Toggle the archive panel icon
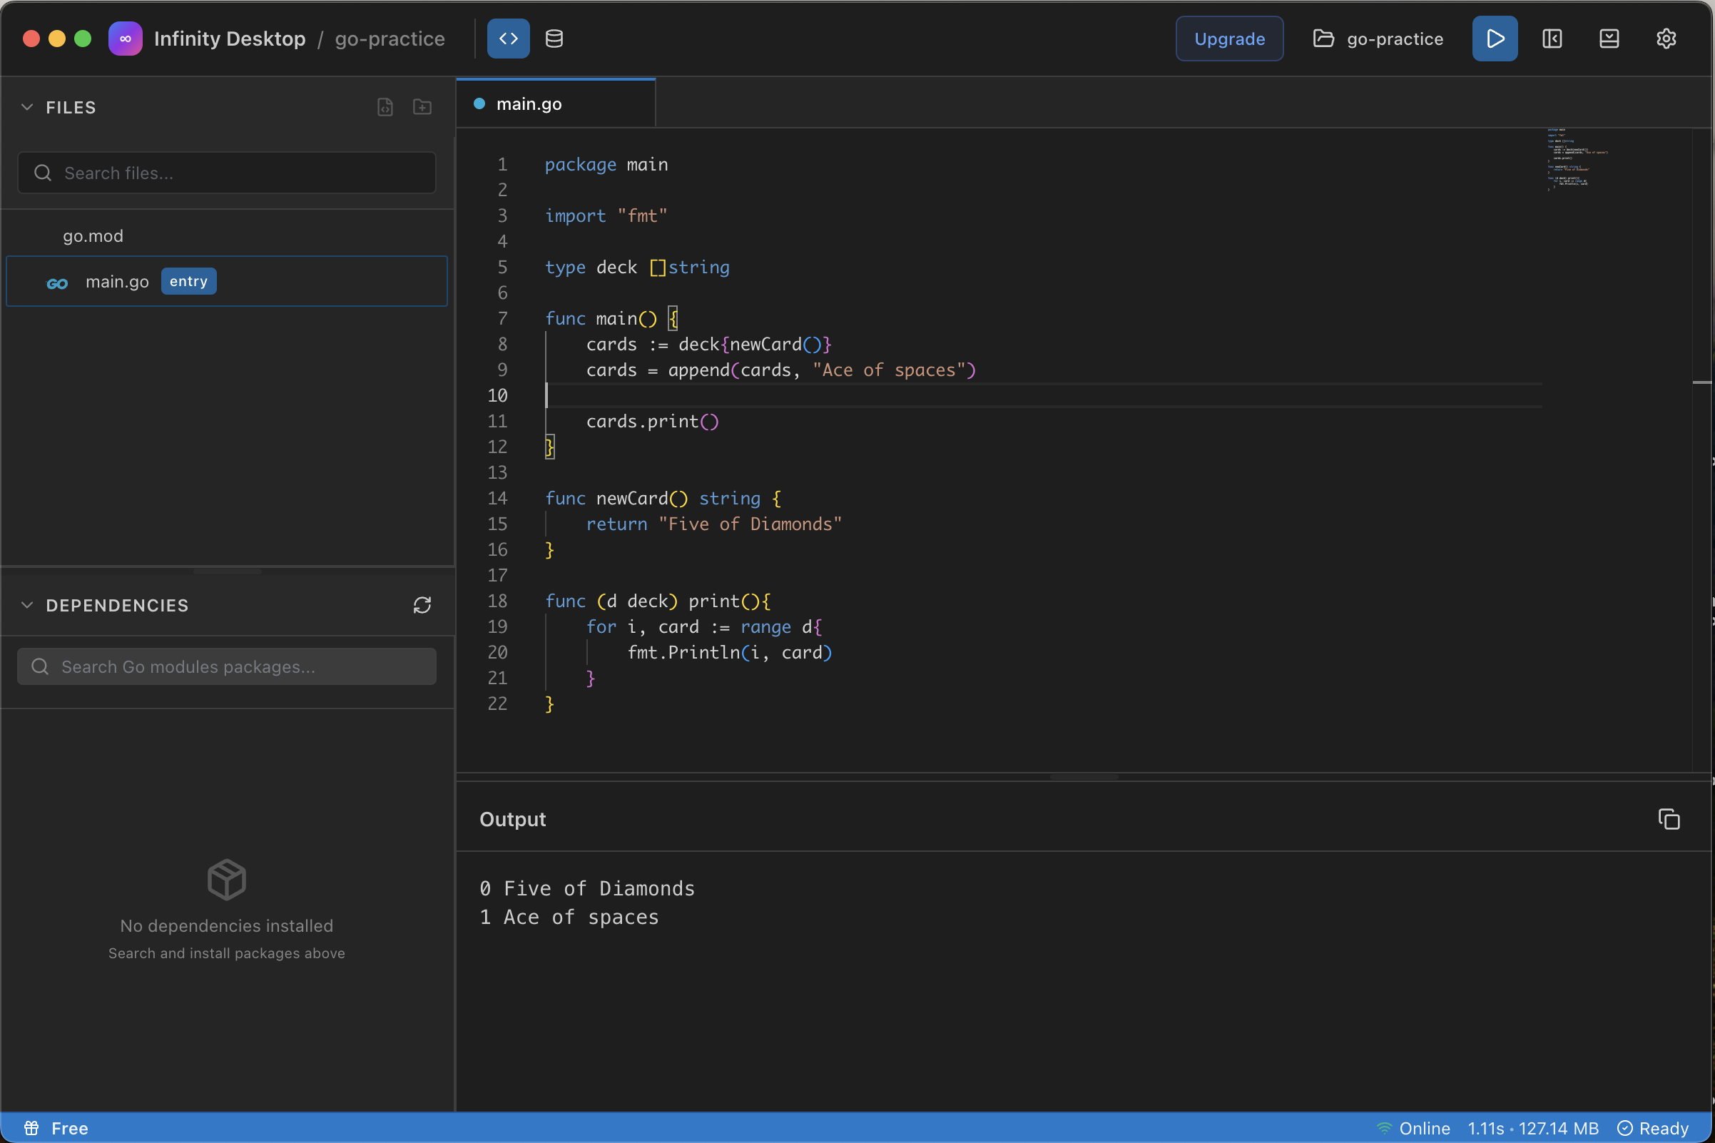Image resolution: width=1715 pixels, height=1143 pixels. [x=1609, y=38]
